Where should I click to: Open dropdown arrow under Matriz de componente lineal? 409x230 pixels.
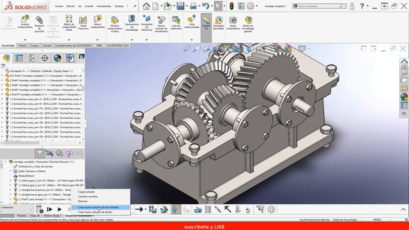tap(69, 40)
